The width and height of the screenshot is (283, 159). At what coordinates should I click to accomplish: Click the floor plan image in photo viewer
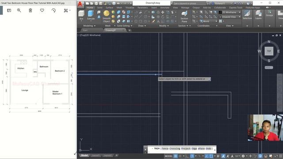(38, 83)
